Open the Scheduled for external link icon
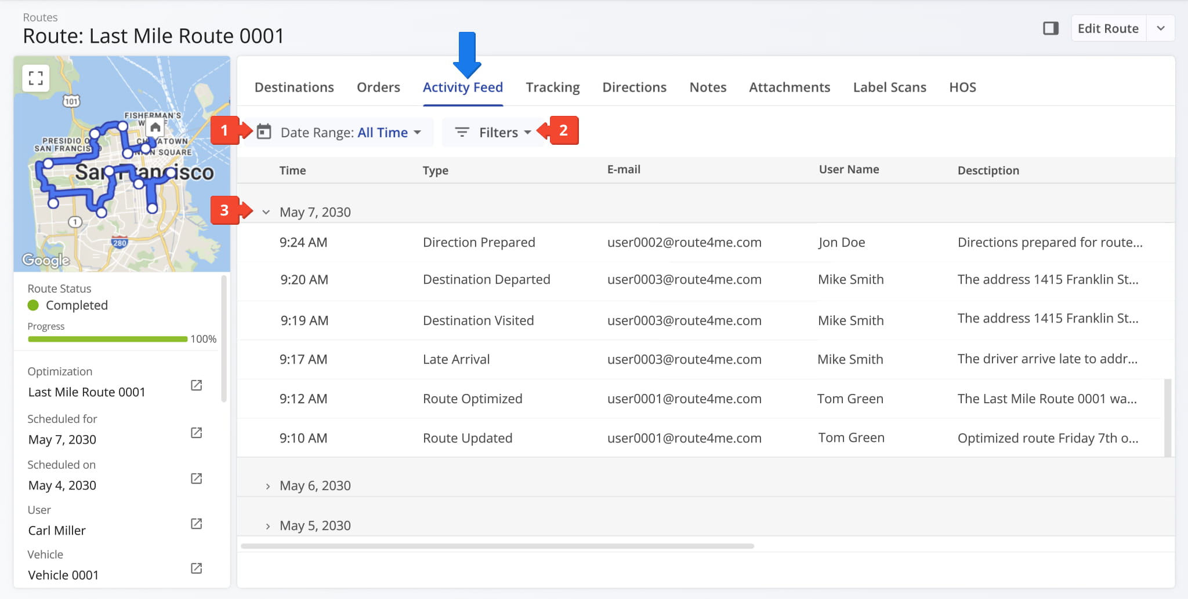 pos(197,433)
